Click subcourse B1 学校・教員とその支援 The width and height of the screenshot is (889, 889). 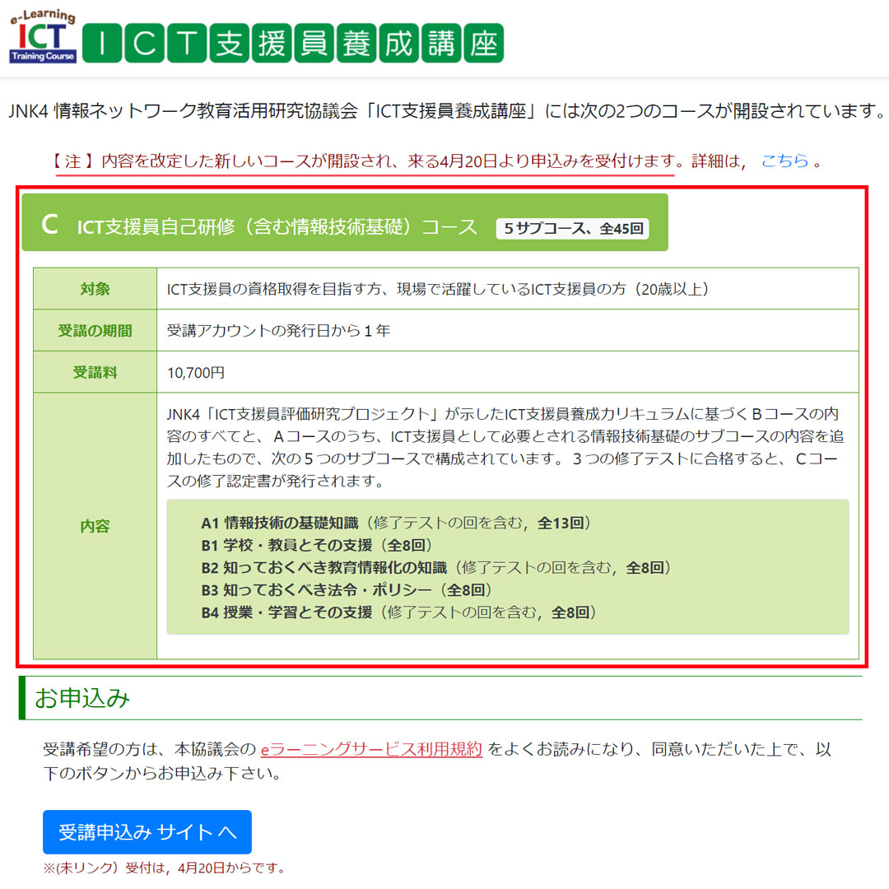pos(316,545)
